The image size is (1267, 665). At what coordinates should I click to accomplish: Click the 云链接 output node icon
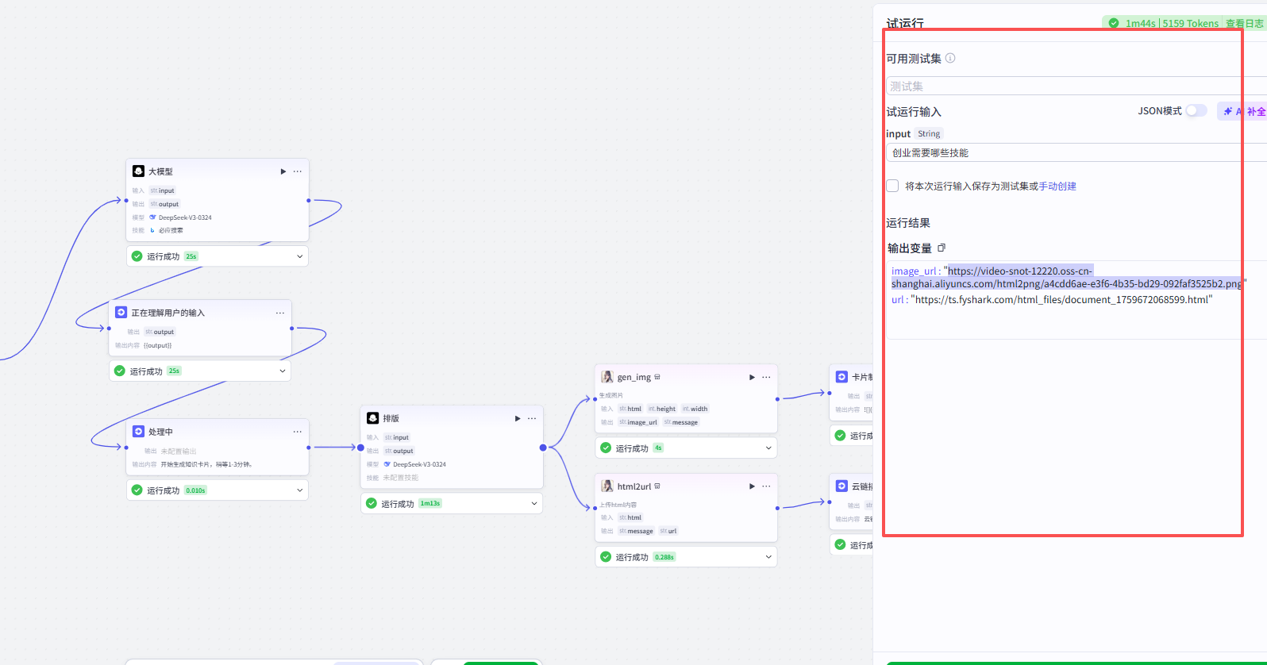(x=842, y=486)
